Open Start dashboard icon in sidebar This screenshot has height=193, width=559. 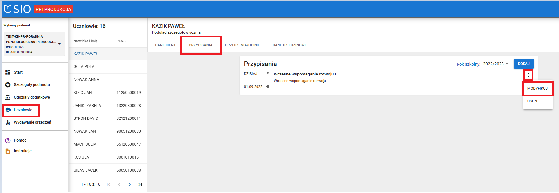click(x=8, y=72)
